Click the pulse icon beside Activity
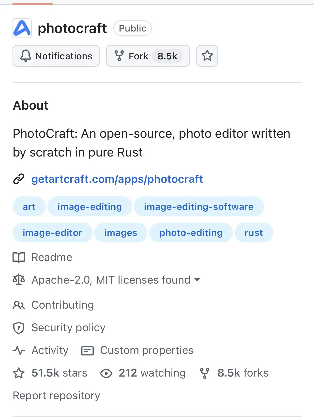 pos(19,351)
